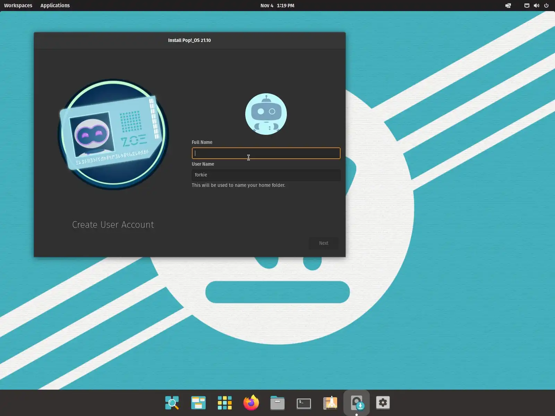This screenshot has width=555, height=416.
Task: Click the Next button in installer
Action: click(324, 243)
